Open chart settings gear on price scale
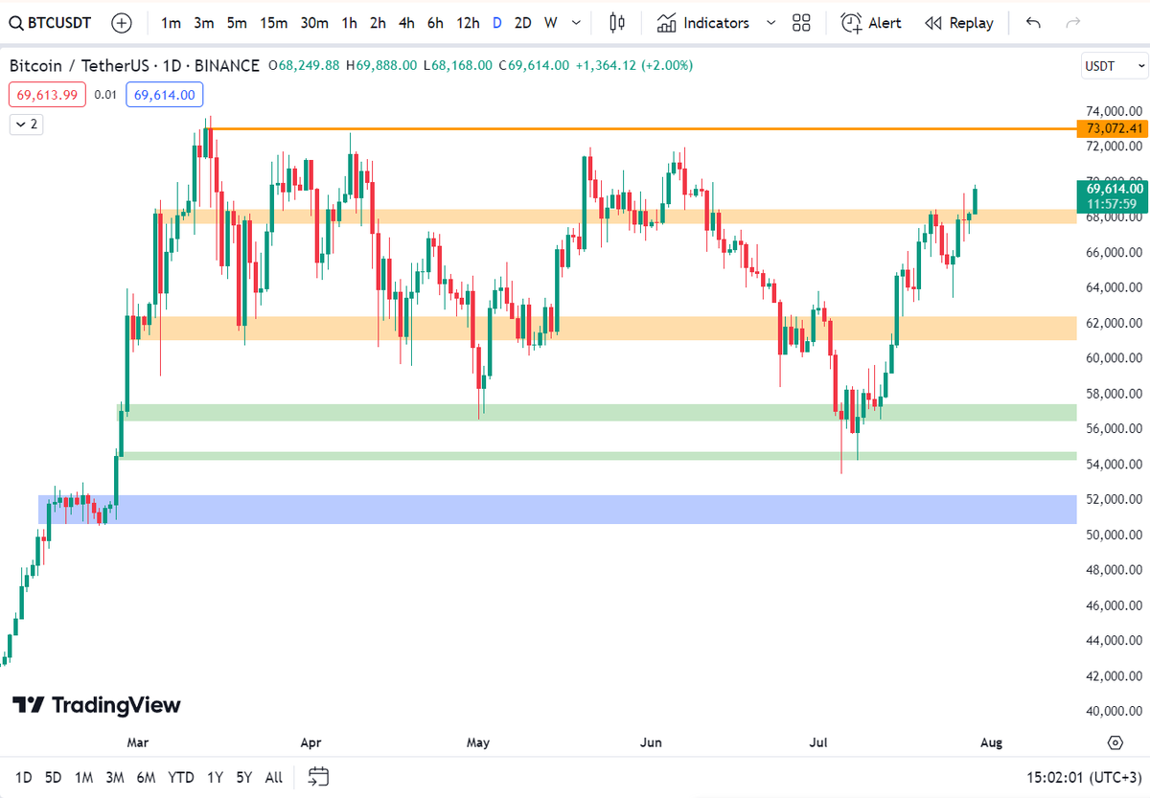Viewport: 1150px width, 798px height. (x=1115, y=742)
